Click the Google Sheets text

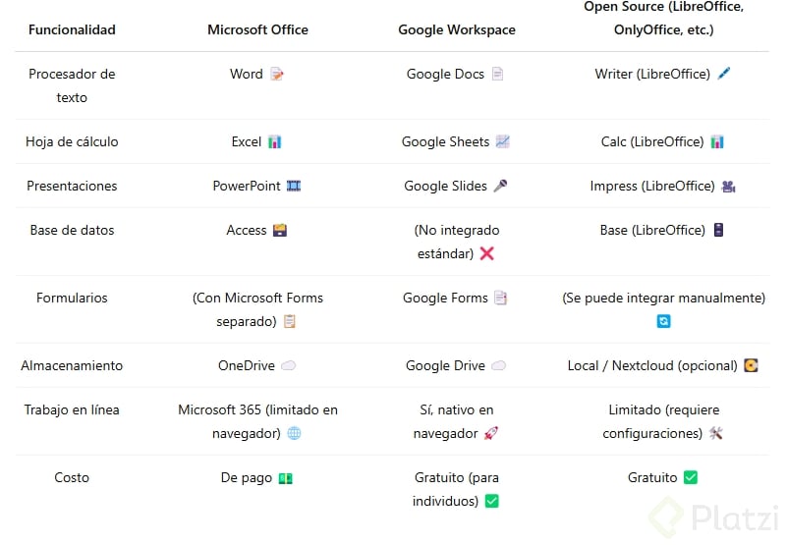pos(445,142)
